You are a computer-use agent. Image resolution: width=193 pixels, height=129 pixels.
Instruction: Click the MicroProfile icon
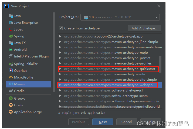point(11,77)
